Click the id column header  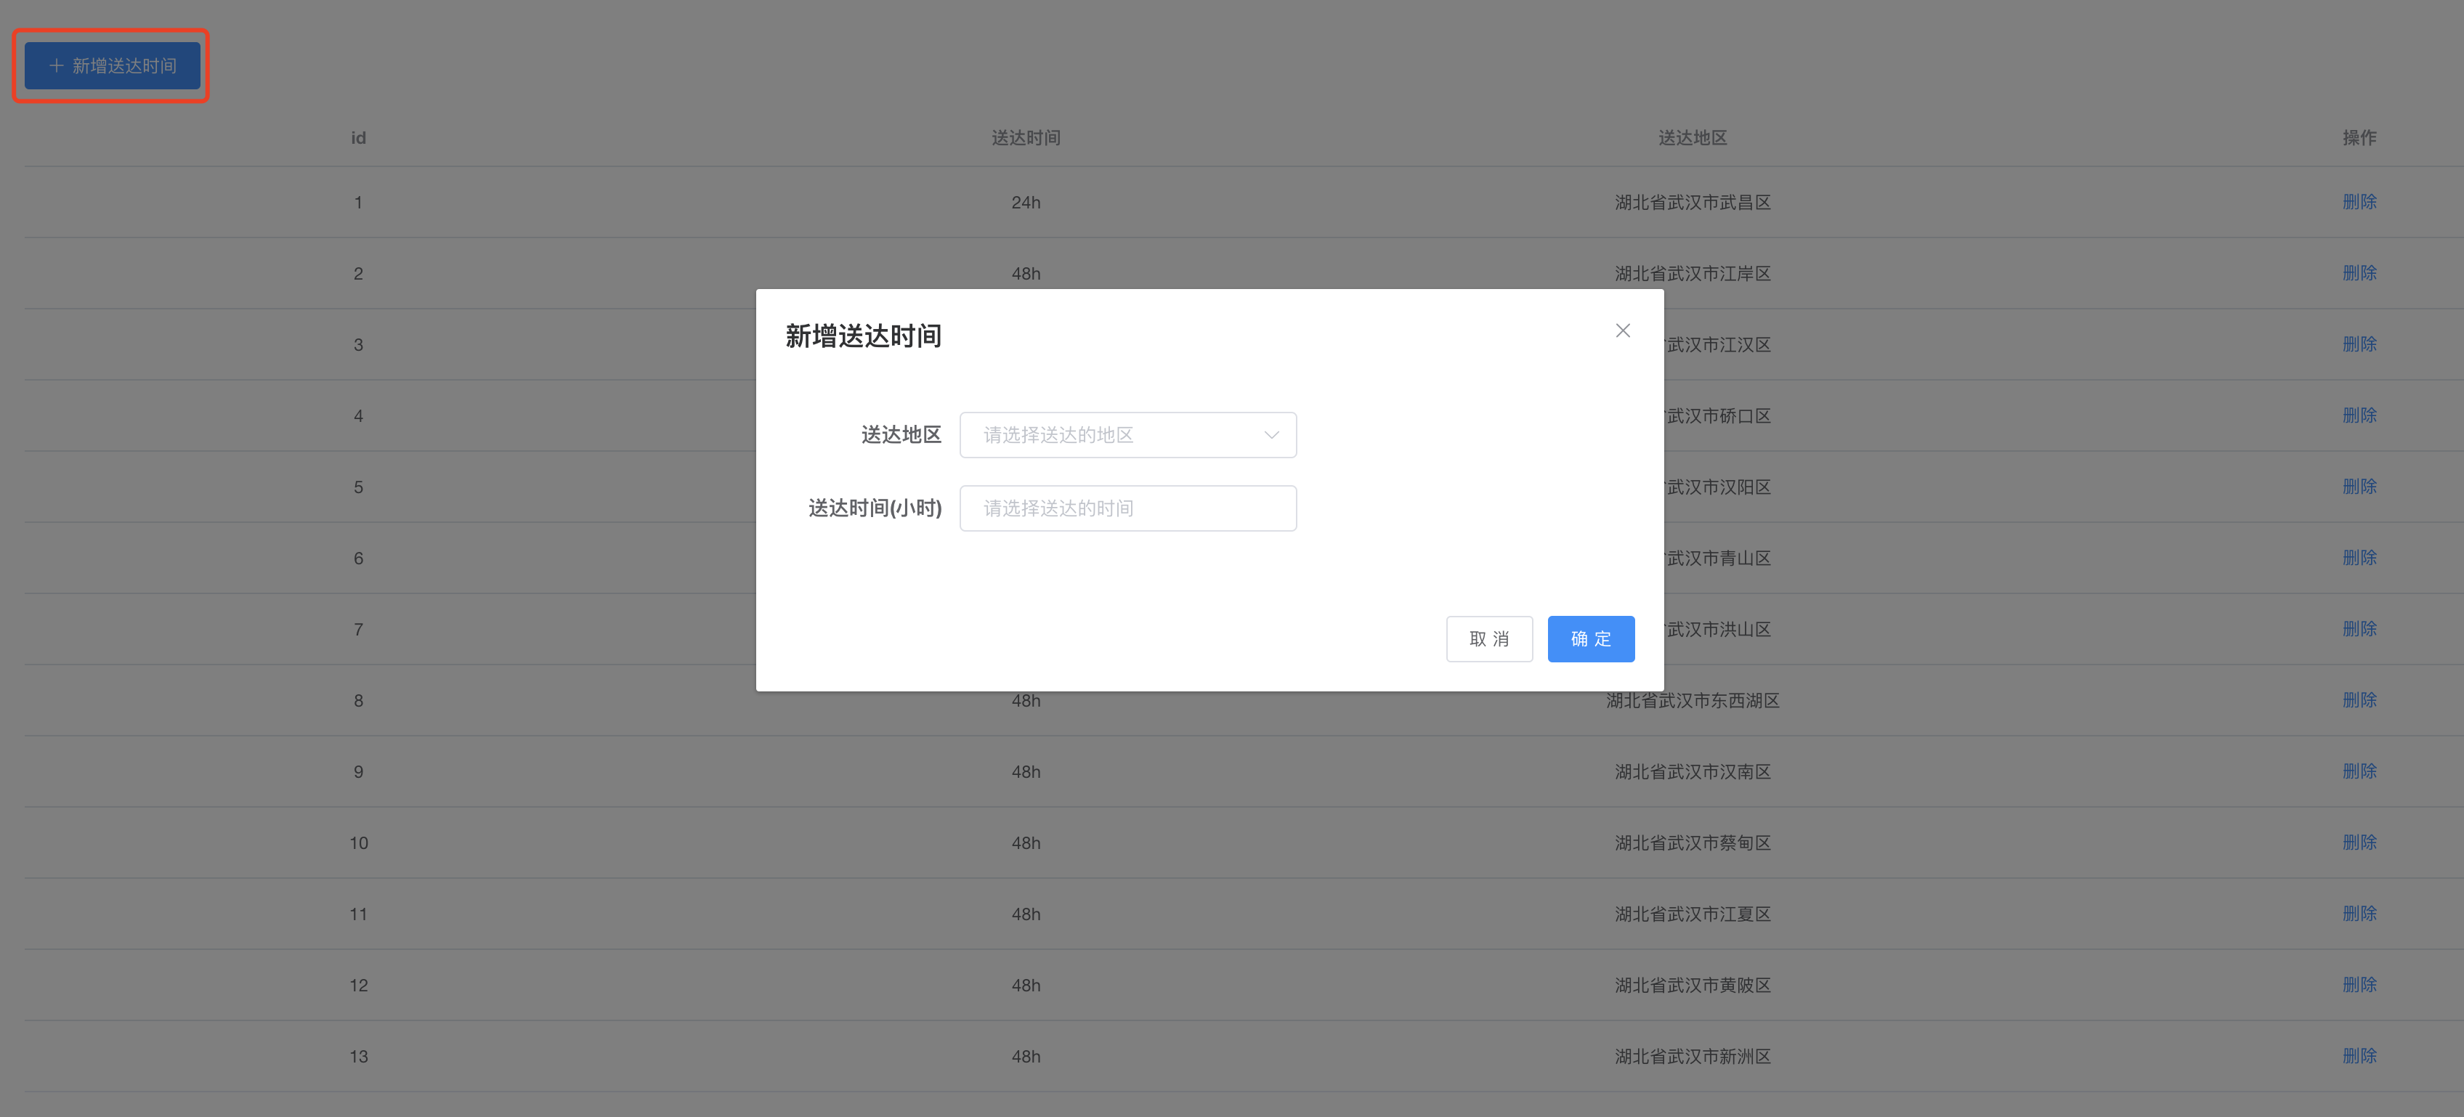(357, 138)
